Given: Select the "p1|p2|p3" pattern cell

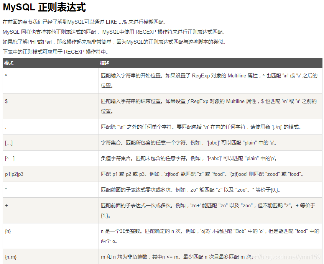Looking at the screenshot, I should point(51,174).
